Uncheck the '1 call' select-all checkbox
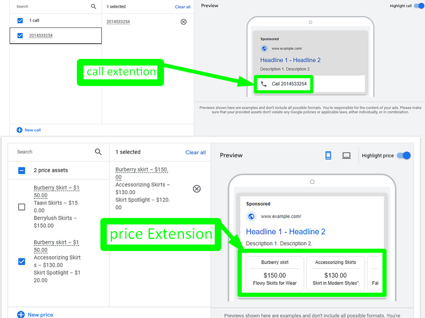This screenshot has height=318, width=425. tap(20, 20)
